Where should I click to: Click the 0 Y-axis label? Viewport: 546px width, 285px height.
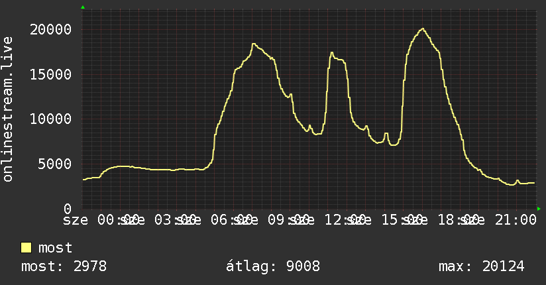coord(68,209)
